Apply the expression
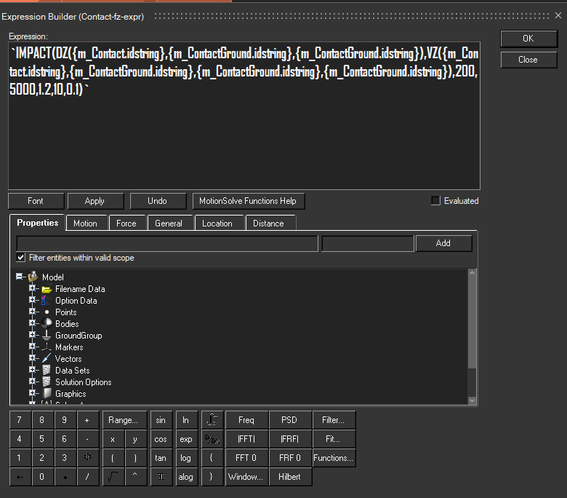This screenshot has width=567, height=498. point(94,201)
